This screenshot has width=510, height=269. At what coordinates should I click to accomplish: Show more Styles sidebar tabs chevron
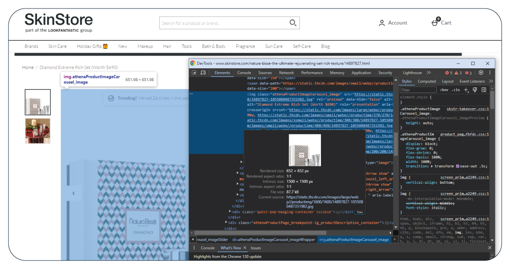(490, 81)
